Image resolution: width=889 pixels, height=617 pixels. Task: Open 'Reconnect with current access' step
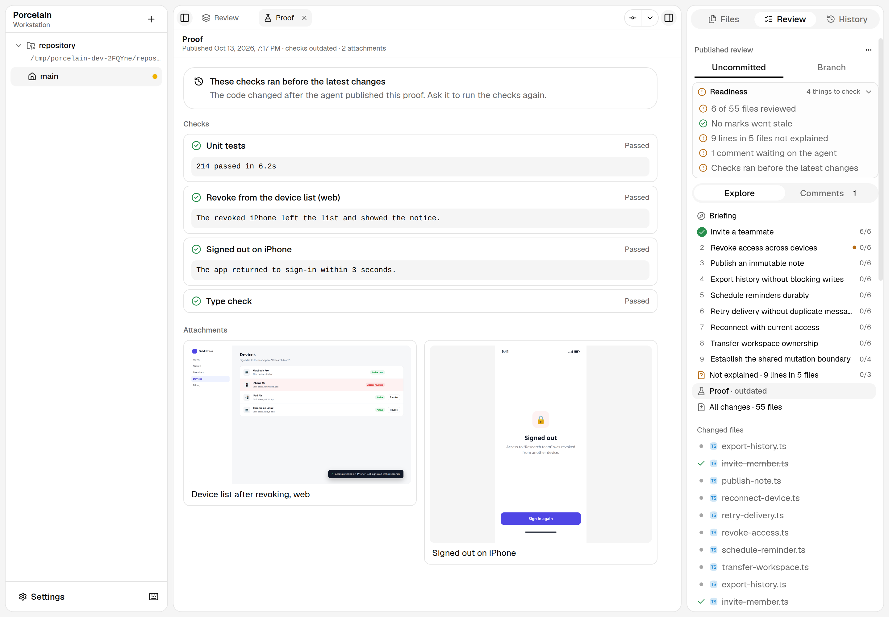[784, 327]
